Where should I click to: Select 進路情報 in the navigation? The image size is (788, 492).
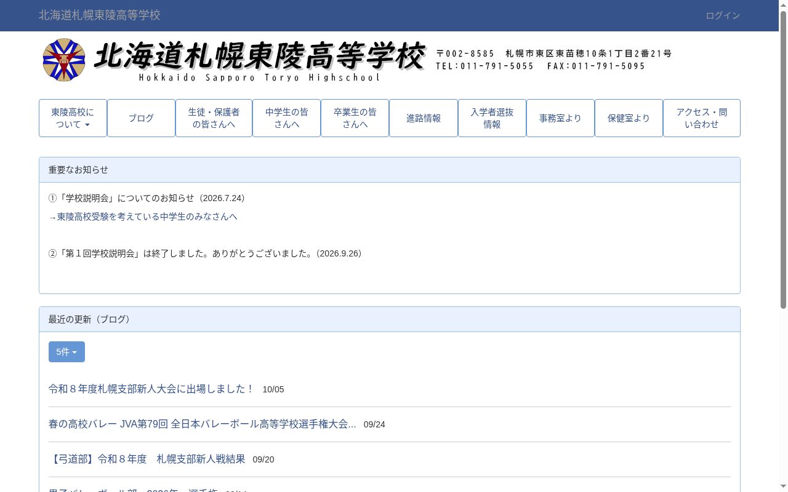click(424, 118)
